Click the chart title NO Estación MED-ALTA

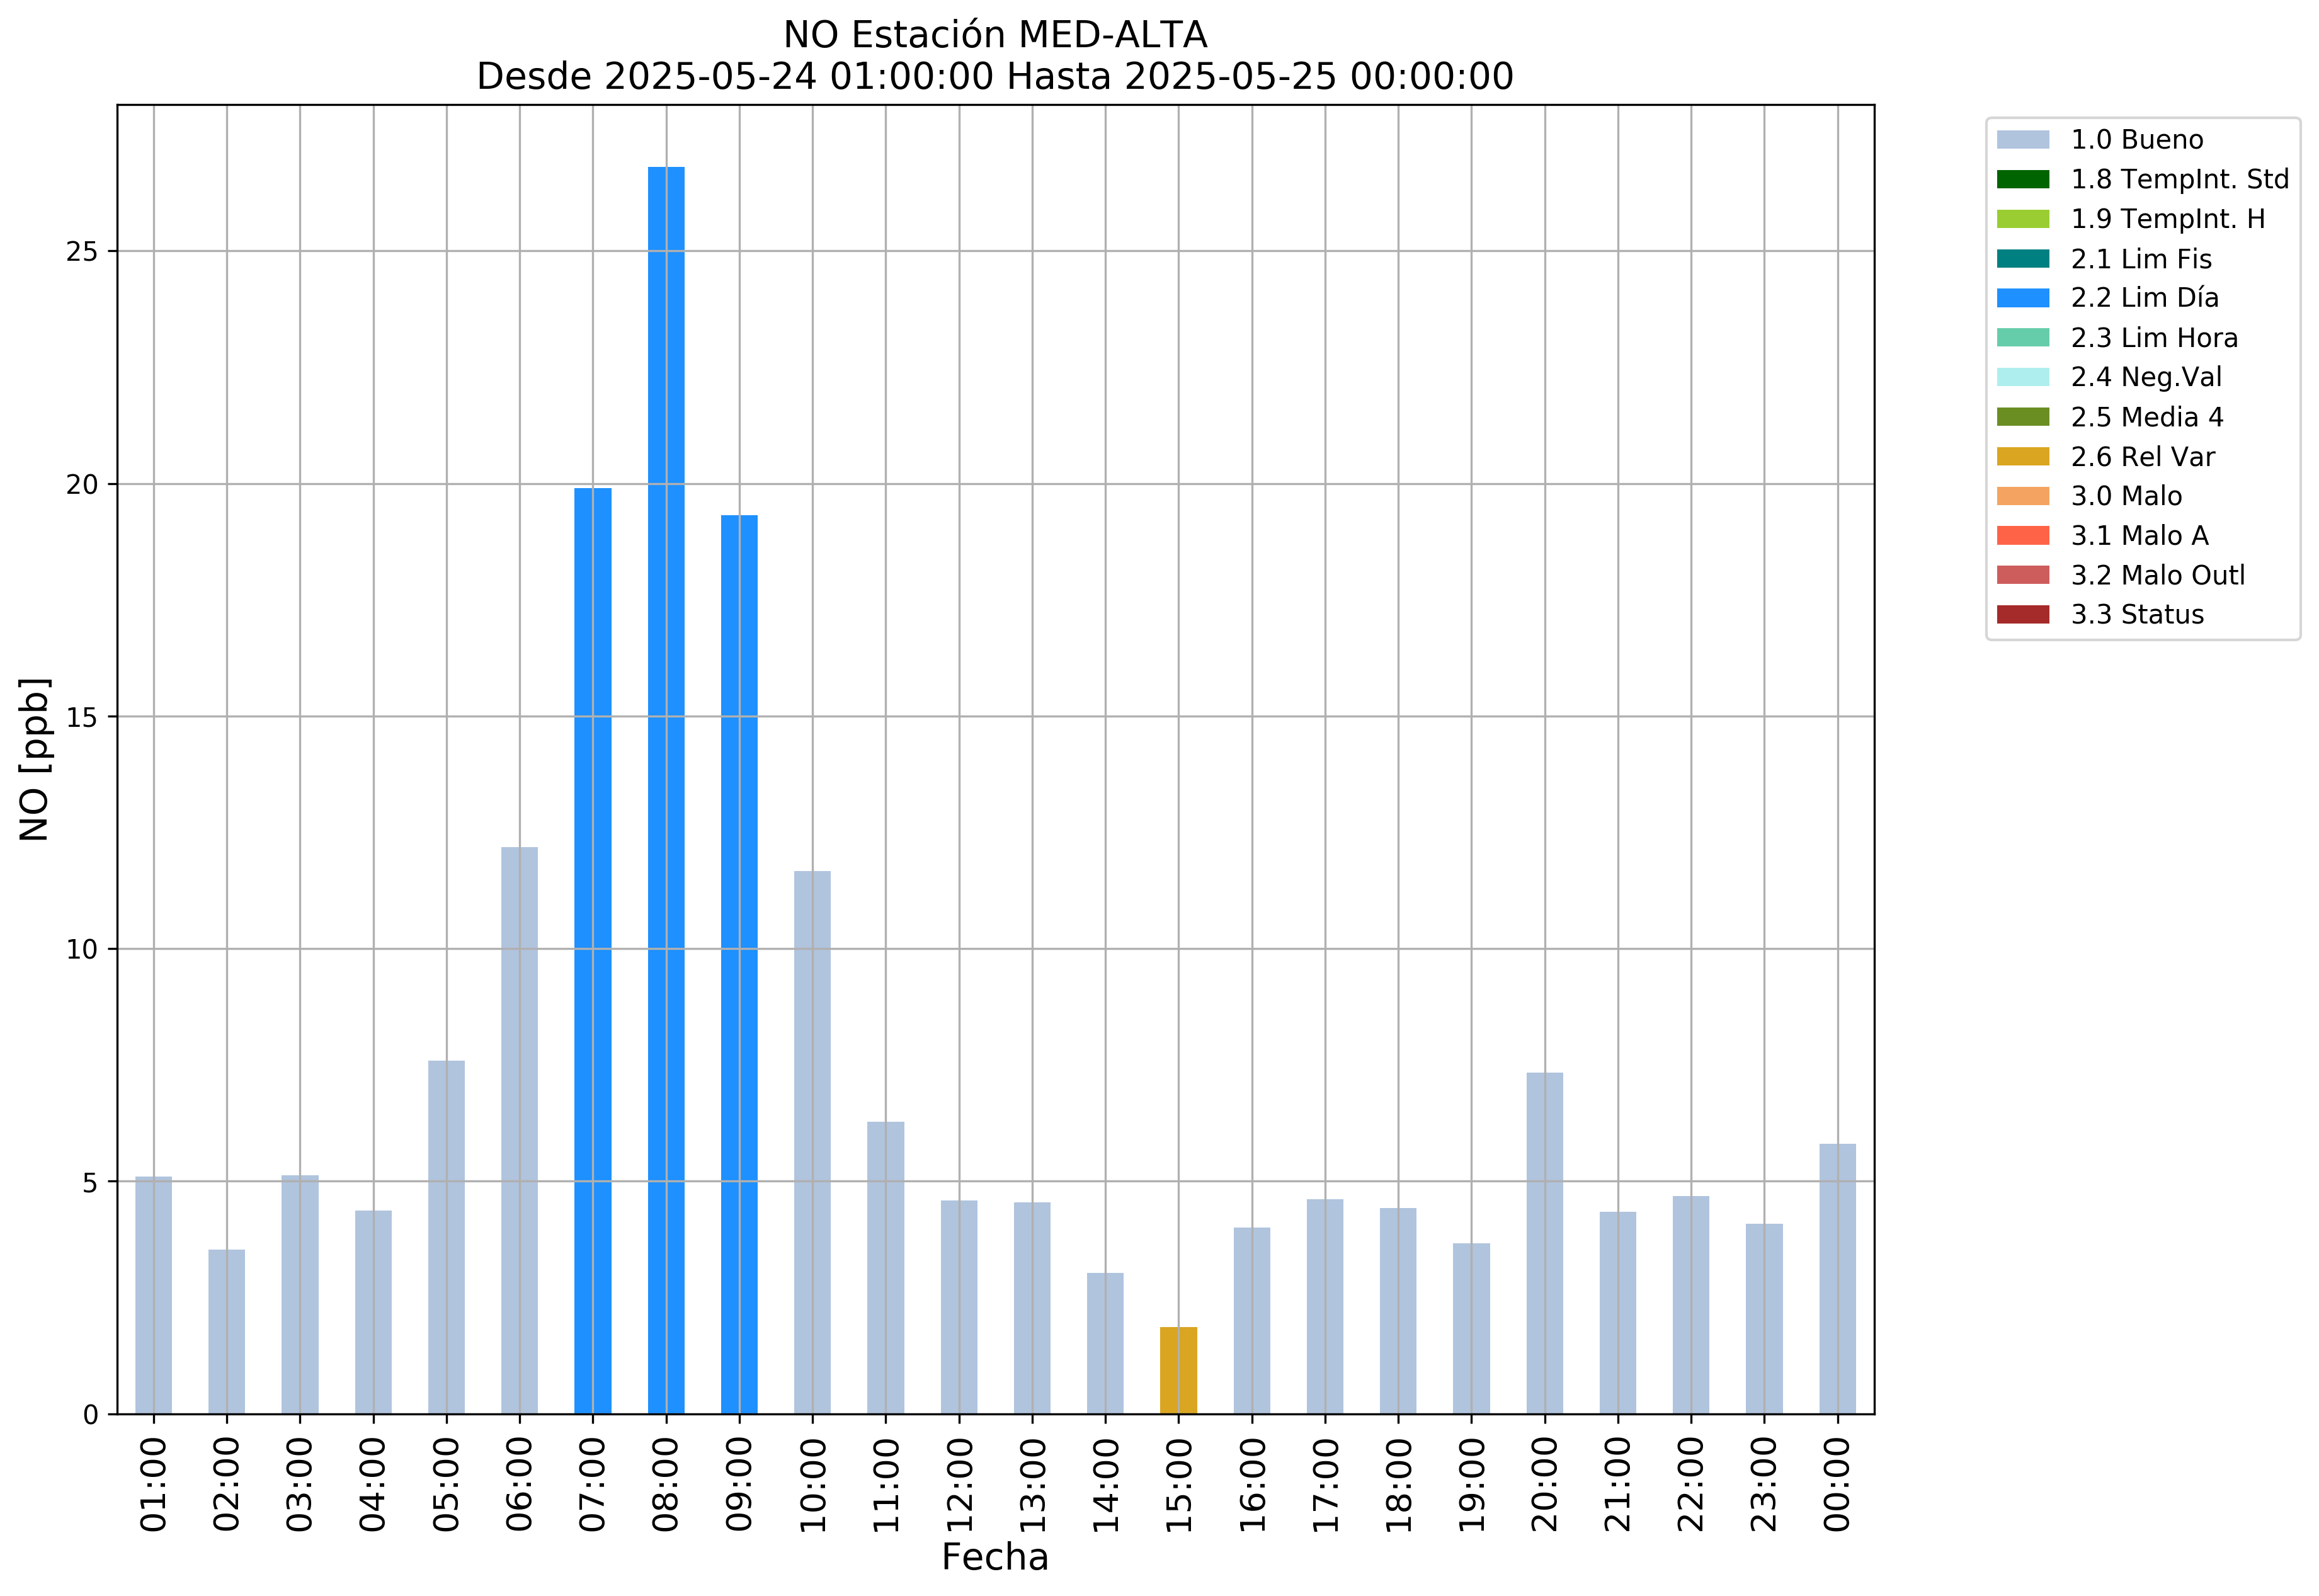[x=995, y=35]
